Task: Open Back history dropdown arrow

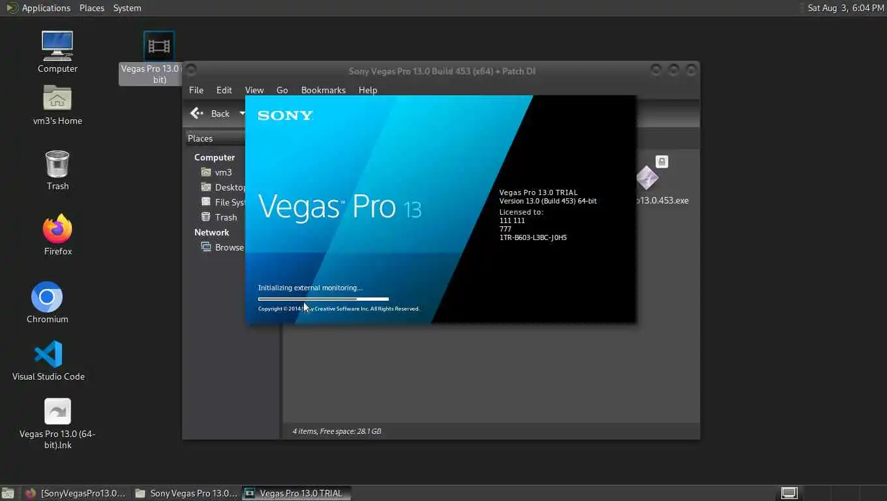Action: point(242,114)
